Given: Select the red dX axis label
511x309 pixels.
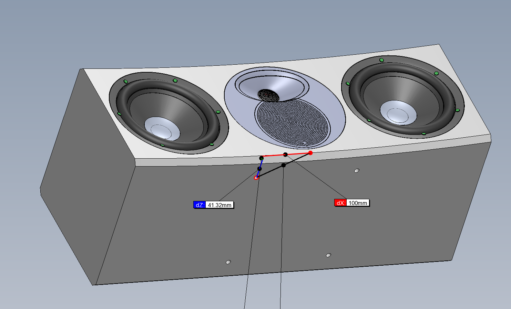Looking at the screenshot, I should tap(340, 203).
